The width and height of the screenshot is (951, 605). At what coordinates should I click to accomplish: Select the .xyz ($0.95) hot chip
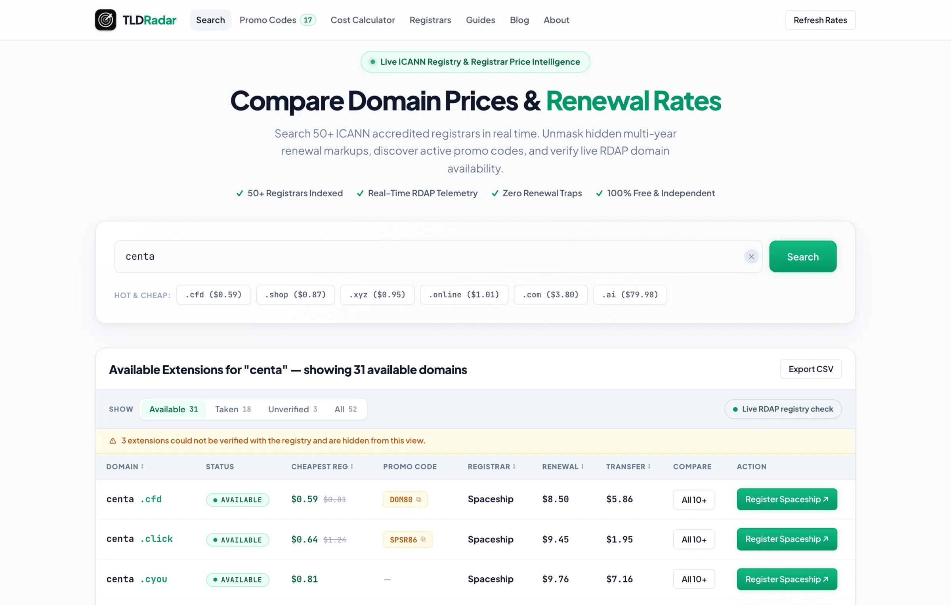(x=377, y=295)
